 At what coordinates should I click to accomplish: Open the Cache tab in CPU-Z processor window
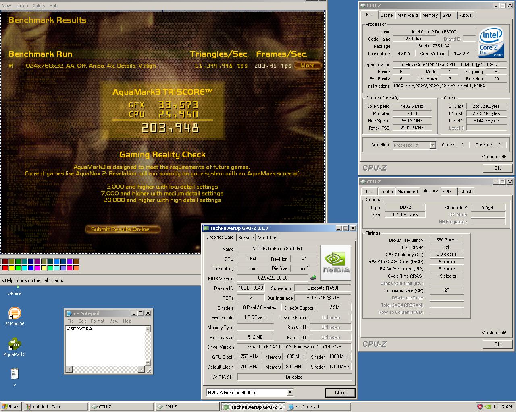point(386,15)
